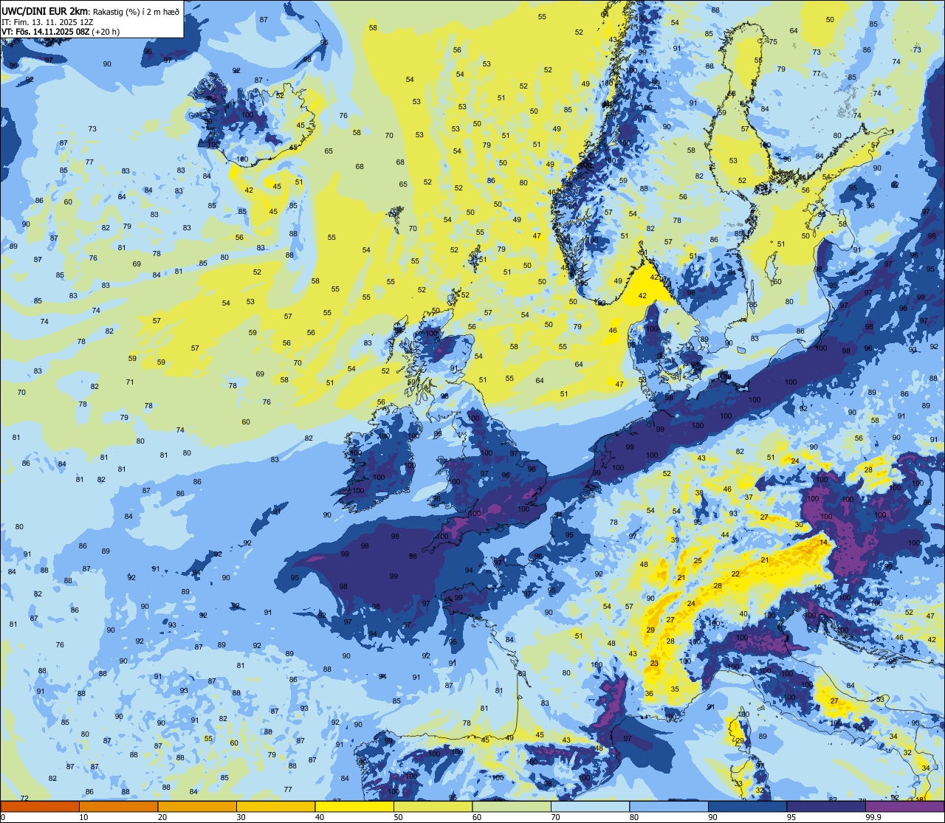Image resolution: width=945 pixels, height=823 pixels.
Task: Click the humidity value '22' over the Alps
Action: tap(735, 574)
